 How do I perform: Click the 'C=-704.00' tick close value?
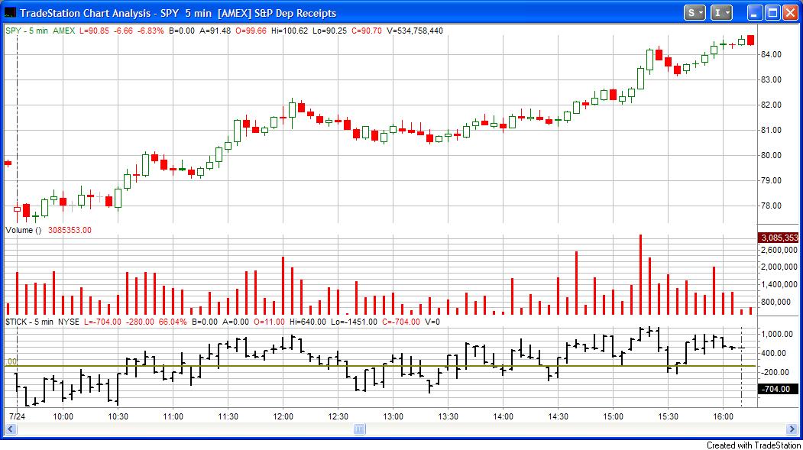[x=400, y=322]
